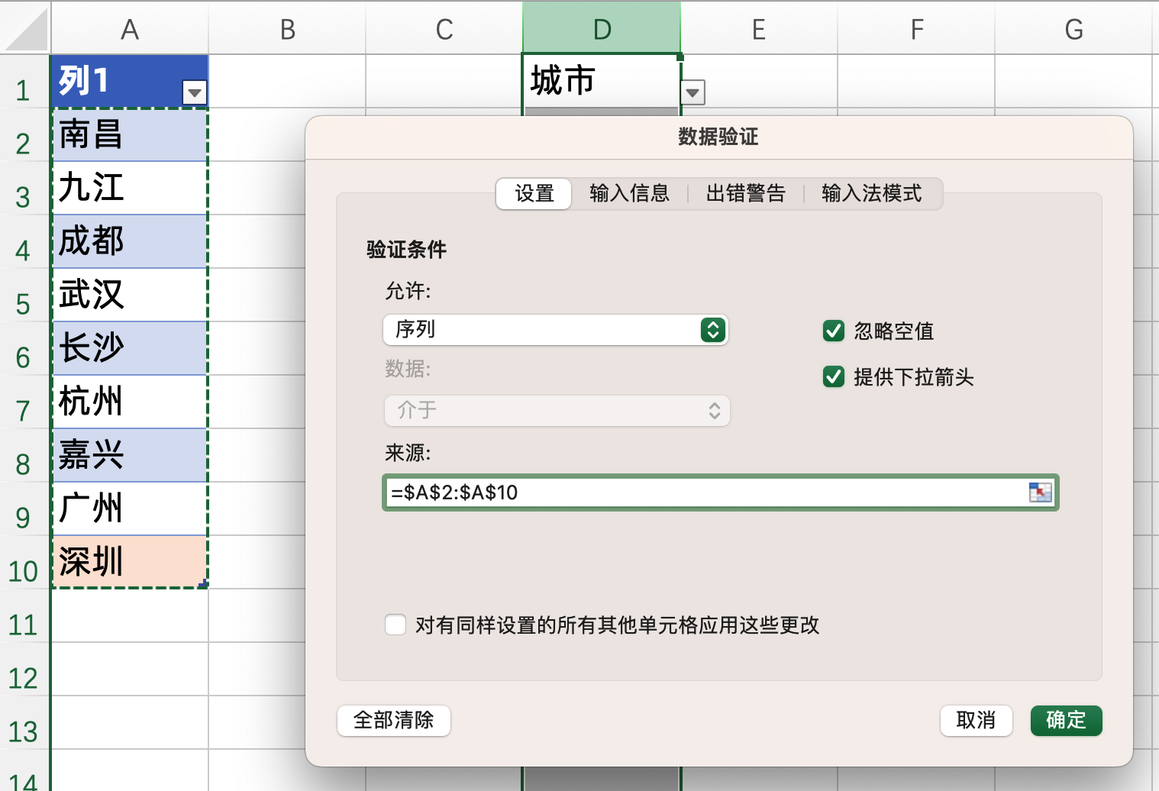Viewport: 1159px width, 791px height.
Task: Click the 取消 button
Action: 977,720
